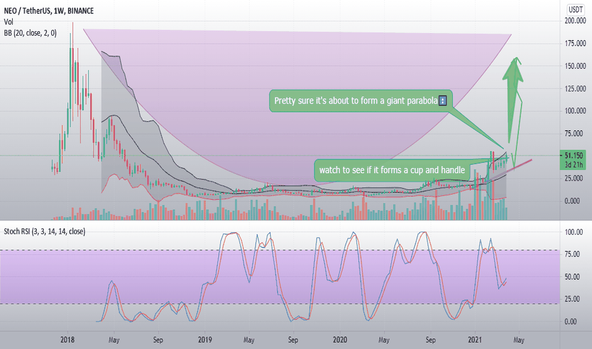This screenshot has width=592, height=349.
Task: Click the 50.00 Stoch RSI scale label
Action: click(x=572, y=277)
